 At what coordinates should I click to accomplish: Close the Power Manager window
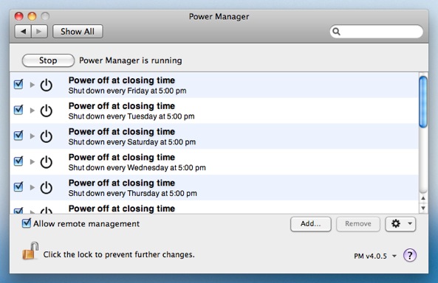18,16
